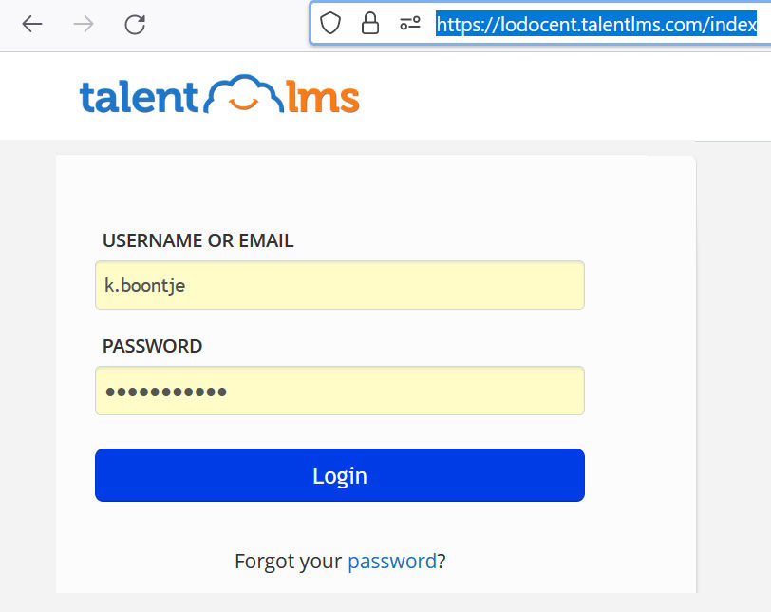Screen dimensions: 771x612
Task: Click the smiling cloud in the logo
Action: pos(244,95)
